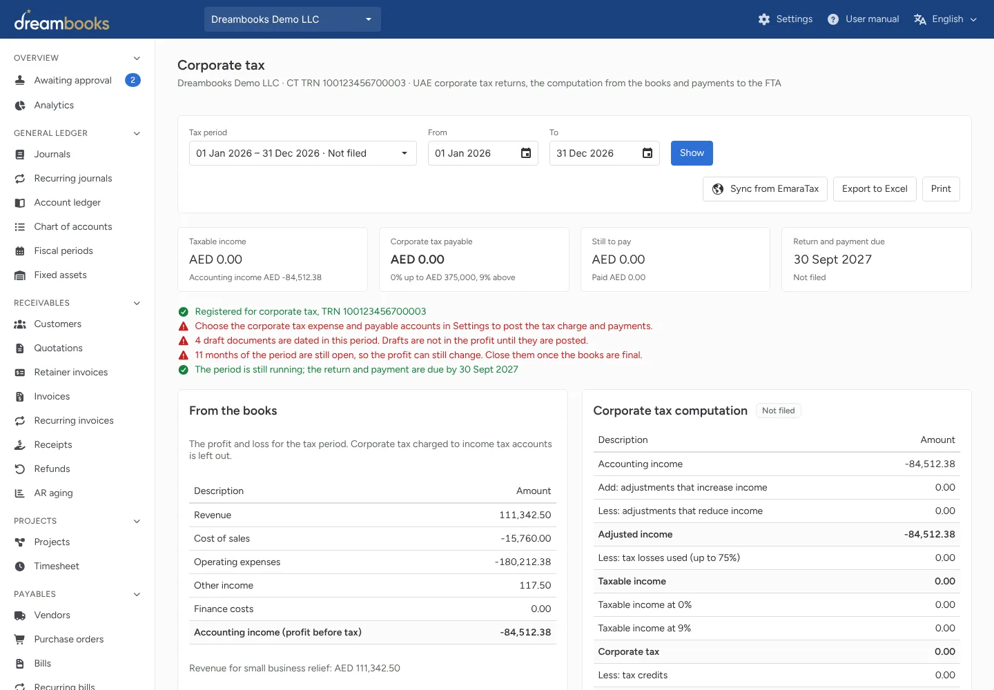Image resolution: width=994 pixels, height=690 pixels.
Task: Collapse the Overview sidebar section
Action: [x=137, y=58]
